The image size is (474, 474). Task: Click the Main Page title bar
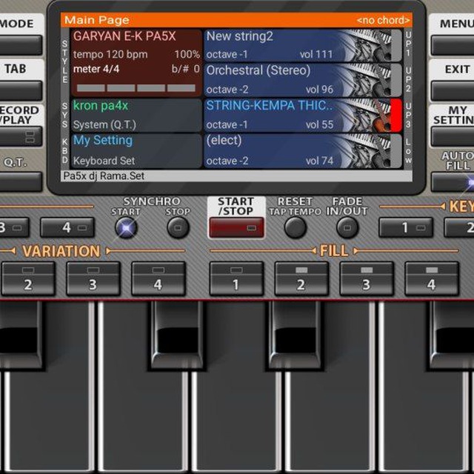tap(236, 20)
